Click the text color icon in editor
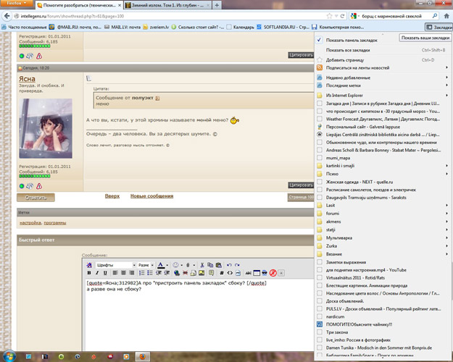The width and height of the screenshot is (453, 362). pos(160,265)
